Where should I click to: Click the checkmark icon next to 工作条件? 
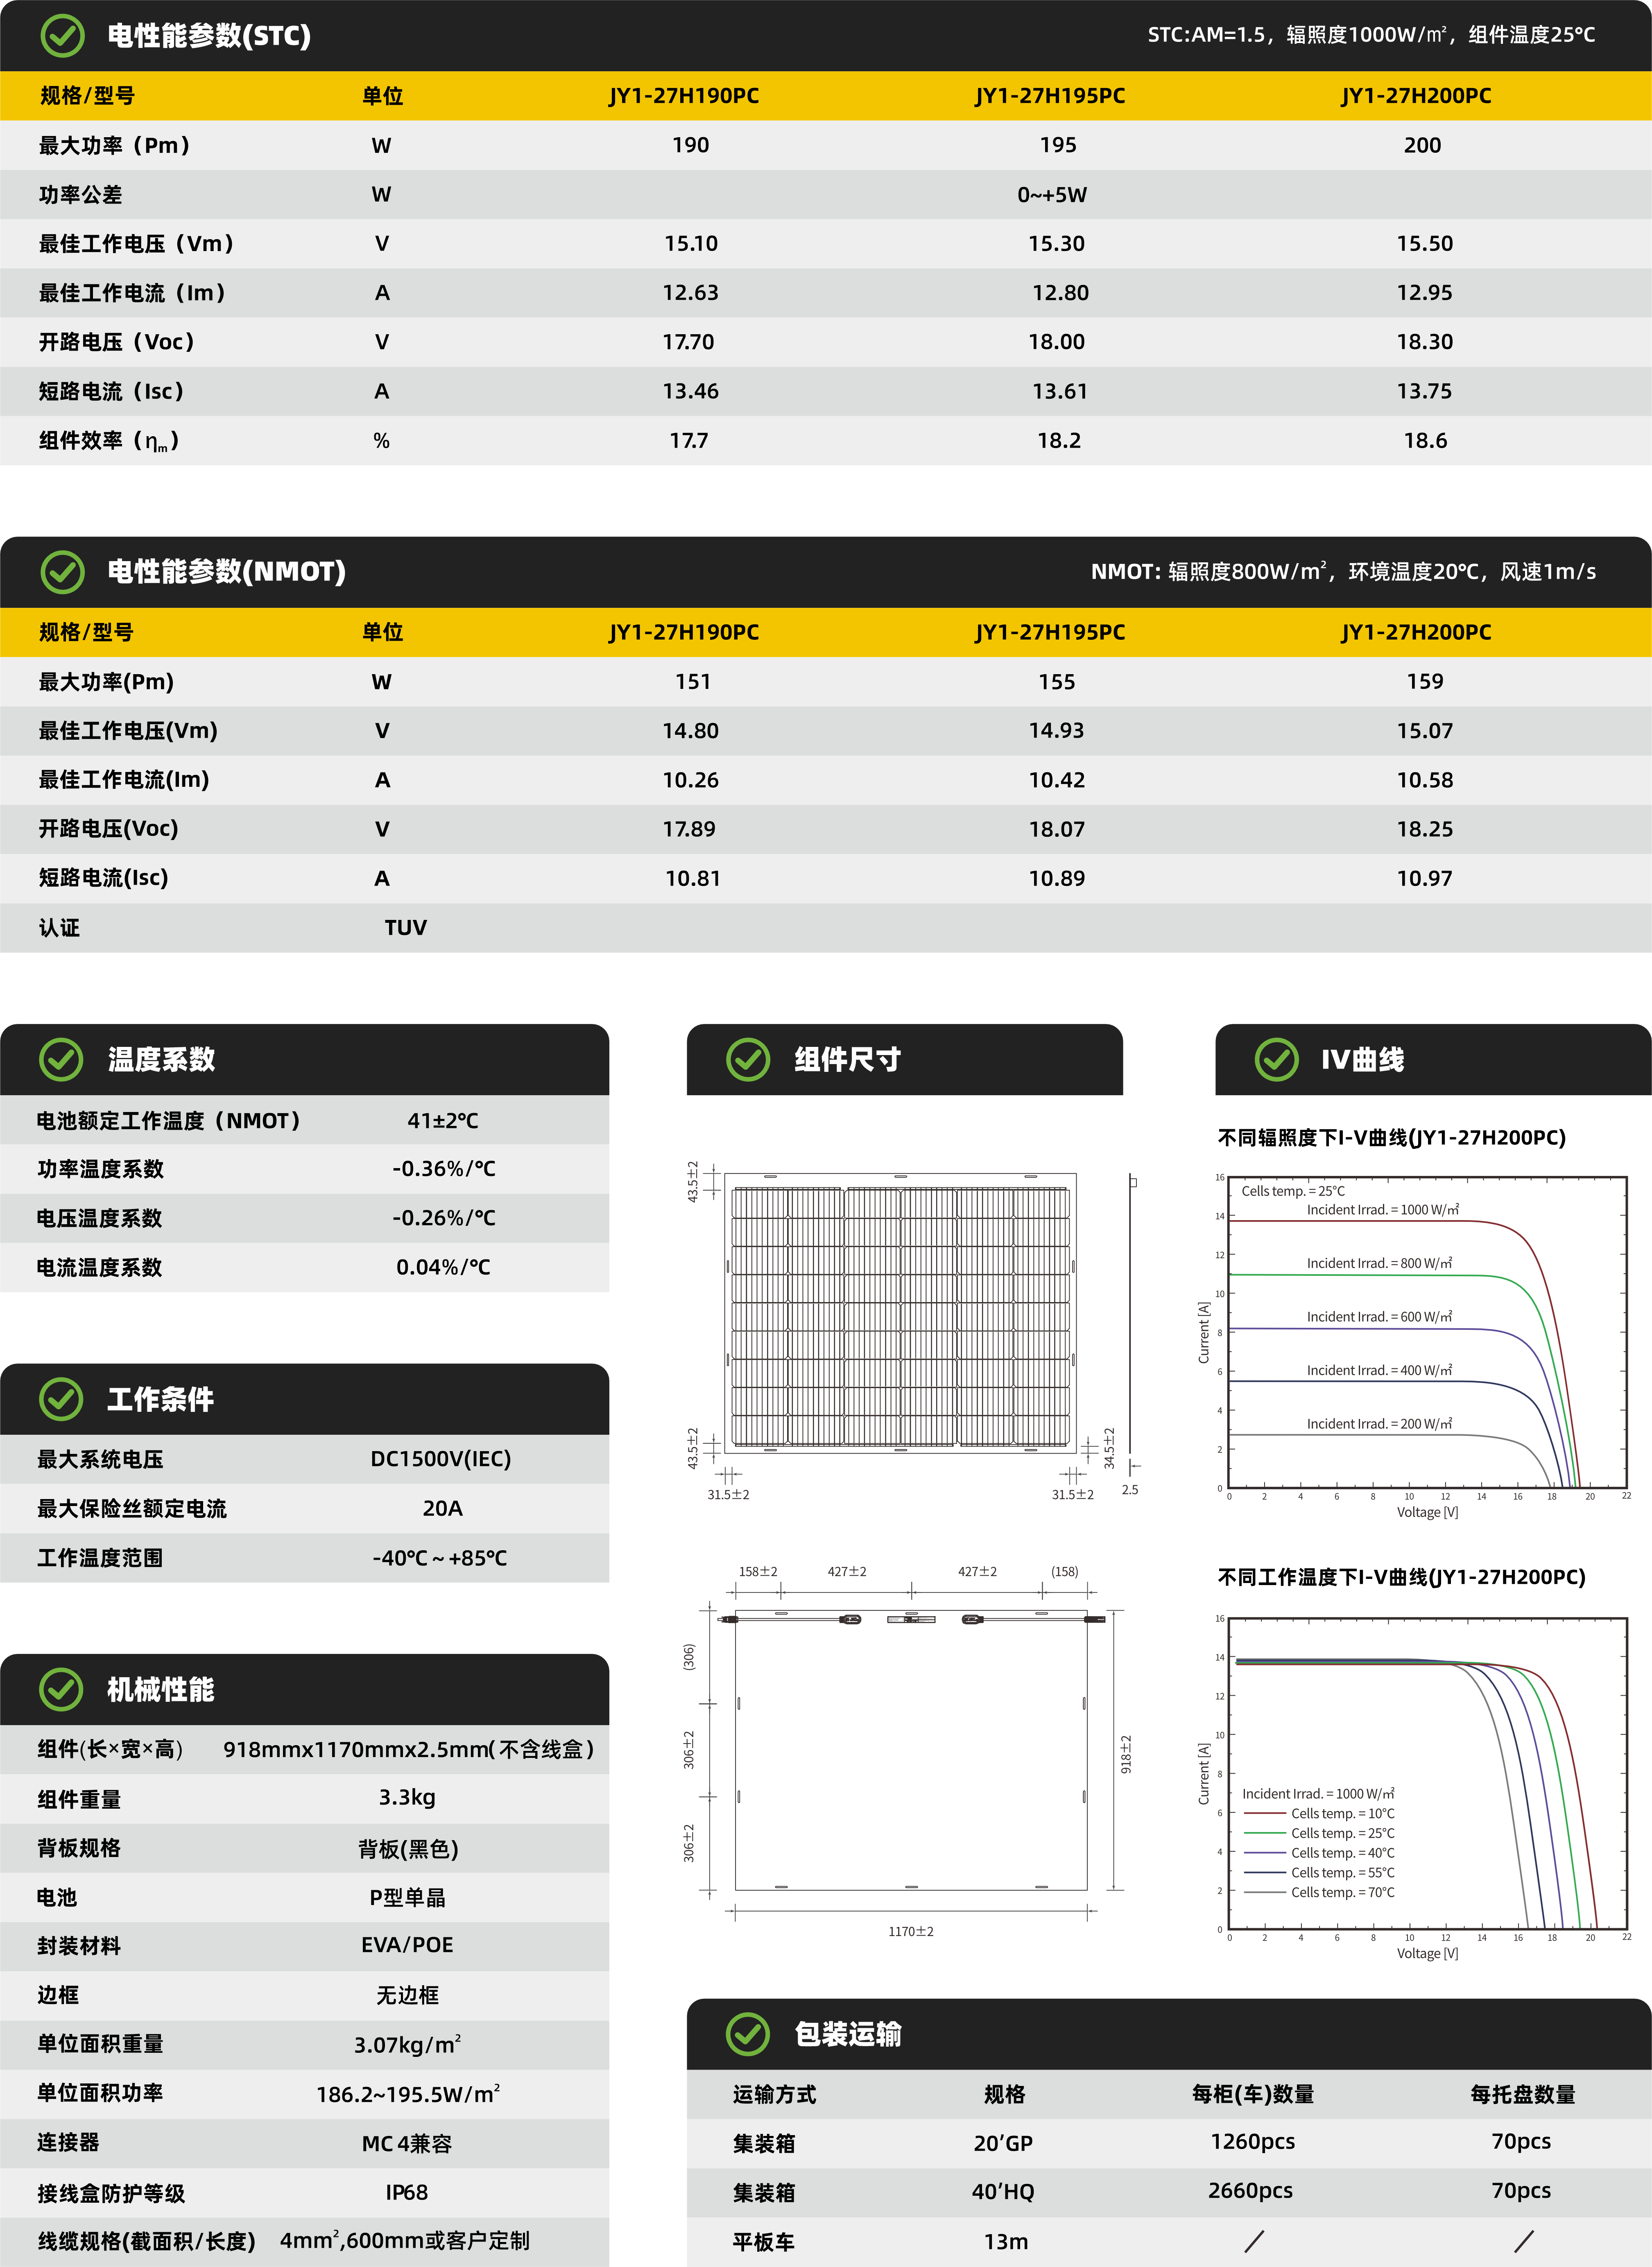(61, 1399)
